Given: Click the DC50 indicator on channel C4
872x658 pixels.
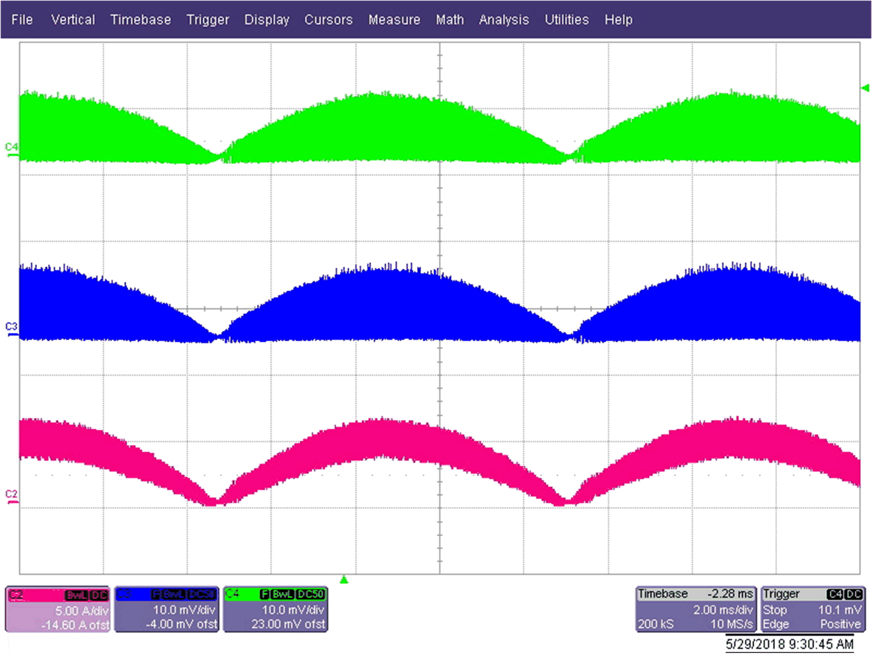Looking at the screenshot, I should [x=311, y=595].
